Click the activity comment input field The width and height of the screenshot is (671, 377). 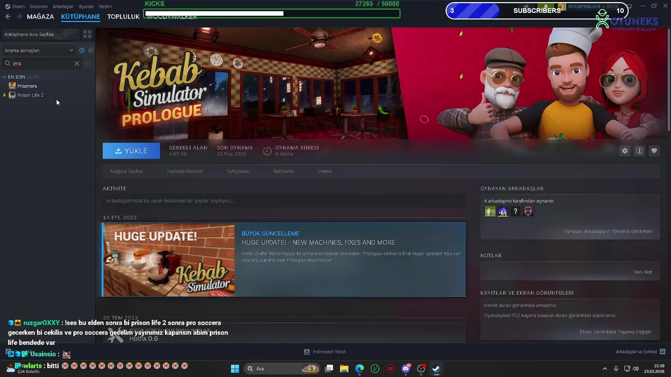click(284, 201)
